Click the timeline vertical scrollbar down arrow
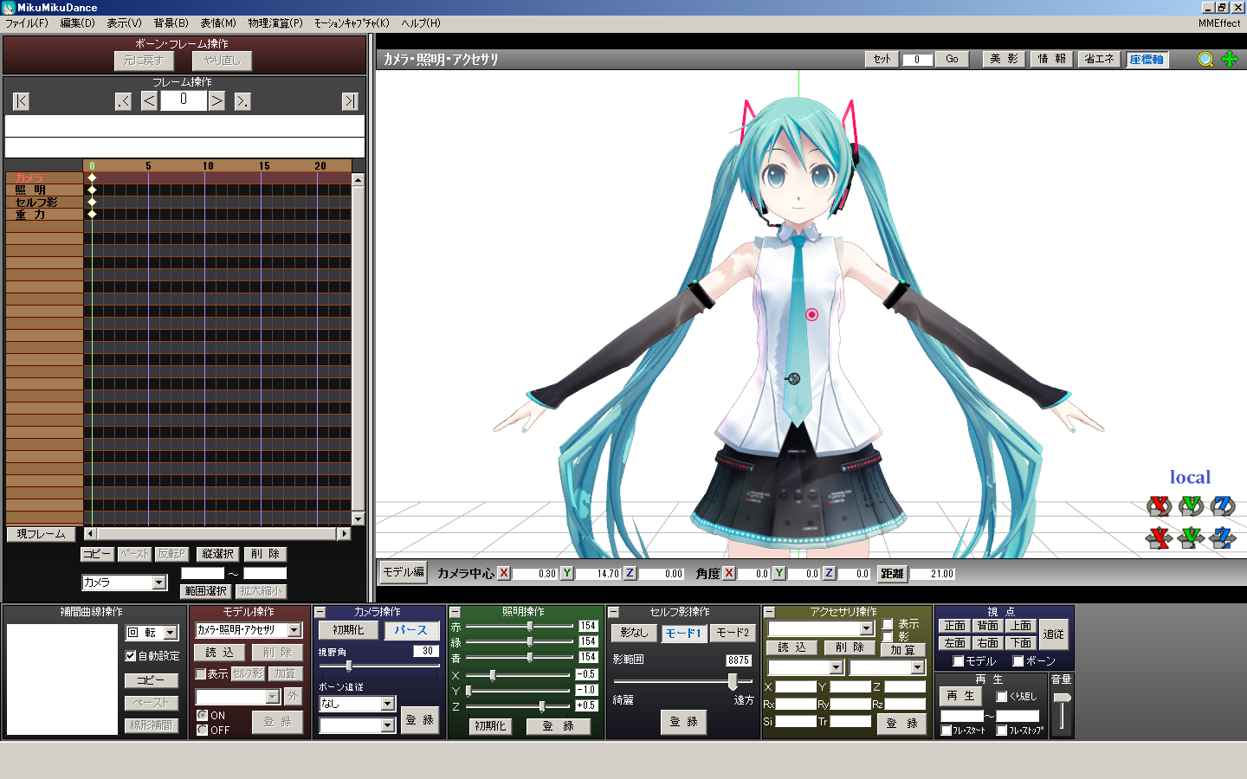 (x=358, y=518)
